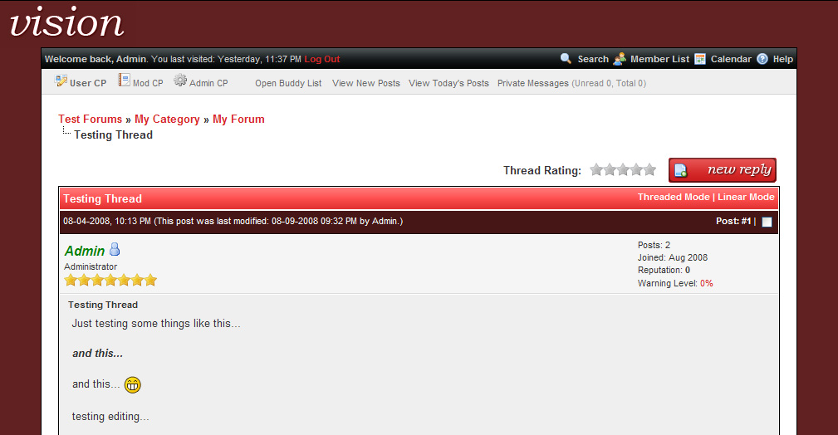
Task: Click the new reply button
Action: point(723,170)
